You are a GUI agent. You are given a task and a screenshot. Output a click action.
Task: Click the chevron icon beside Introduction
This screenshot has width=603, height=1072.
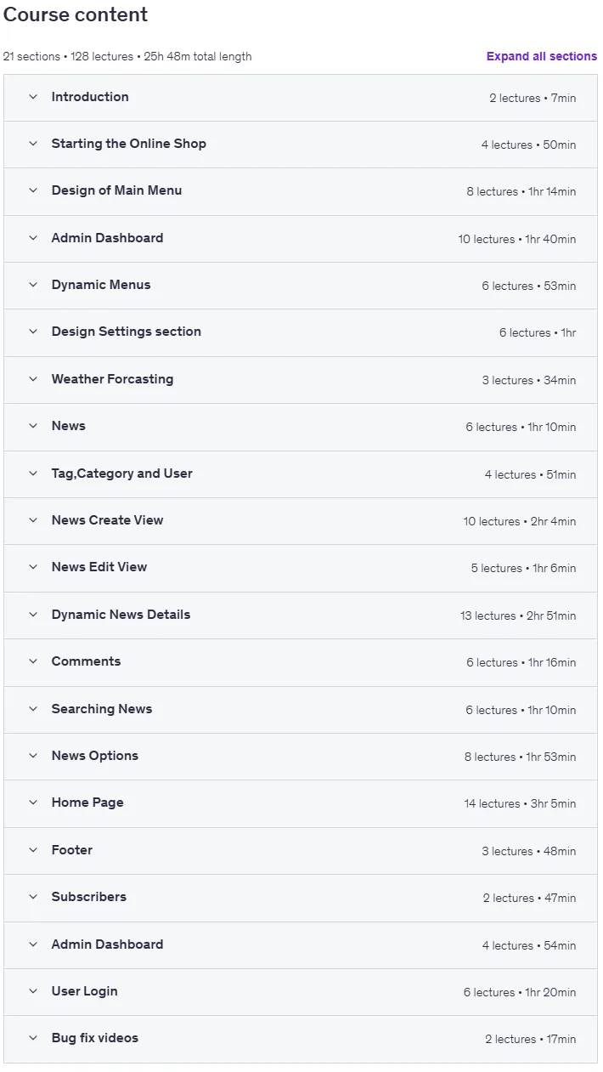(33, 97)
